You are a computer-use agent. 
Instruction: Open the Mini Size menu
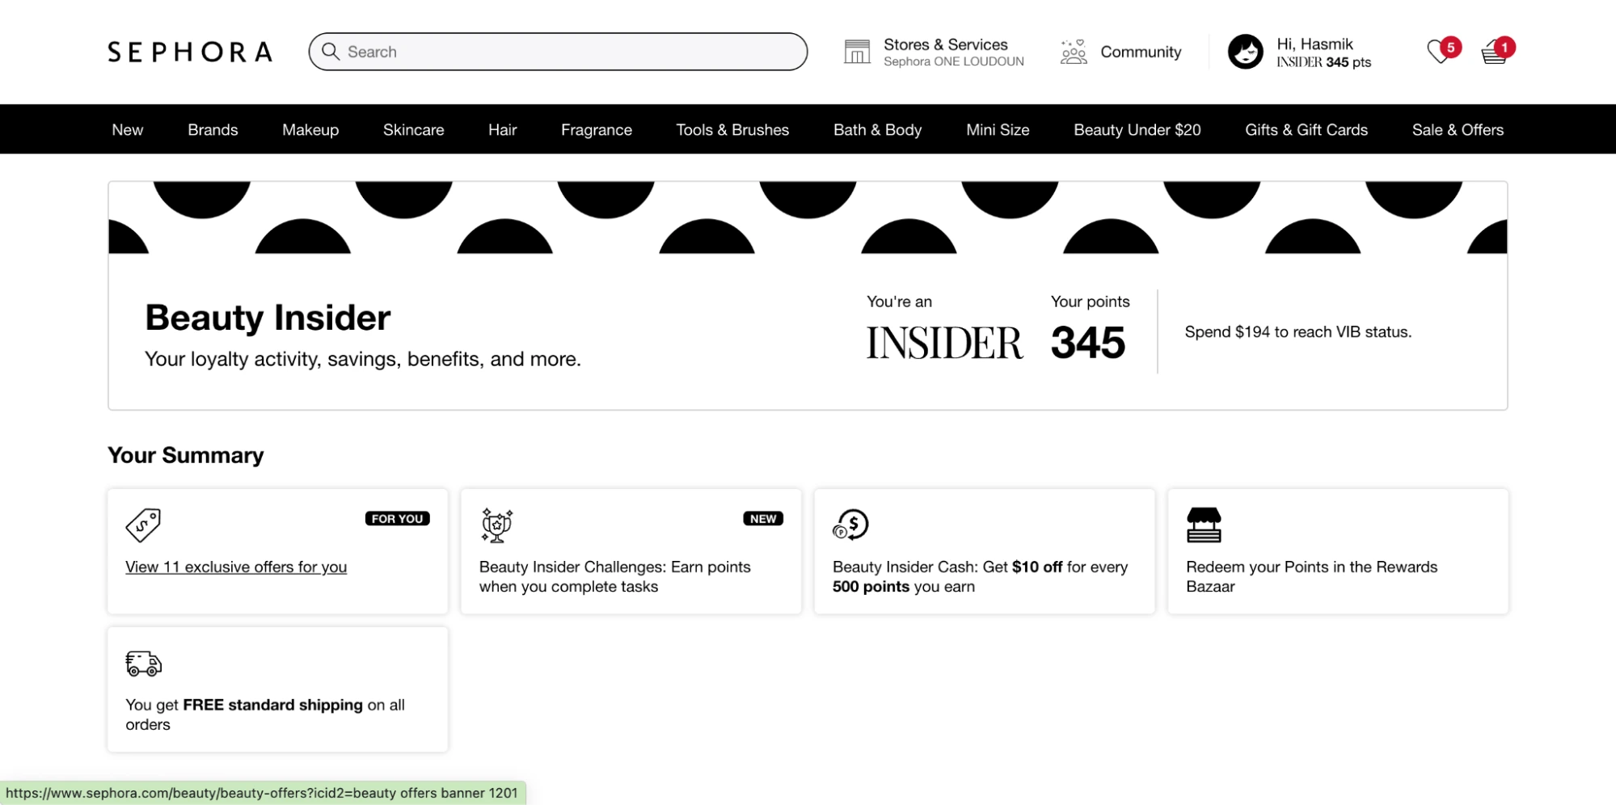click(x=998, y=129)
